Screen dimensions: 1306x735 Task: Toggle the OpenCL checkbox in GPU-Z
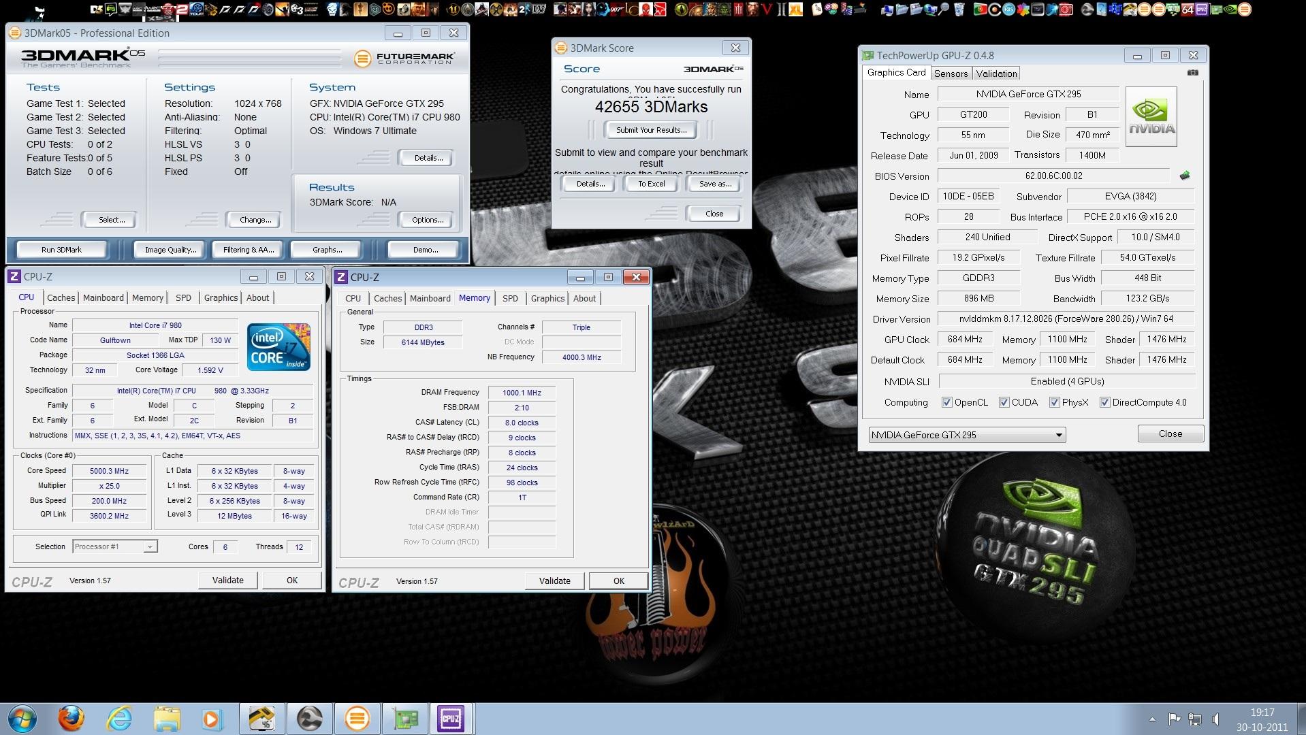coord(946,402)
